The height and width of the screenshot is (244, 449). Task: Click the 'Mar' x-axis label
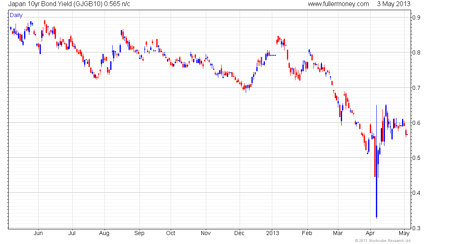tap(338, 233)
